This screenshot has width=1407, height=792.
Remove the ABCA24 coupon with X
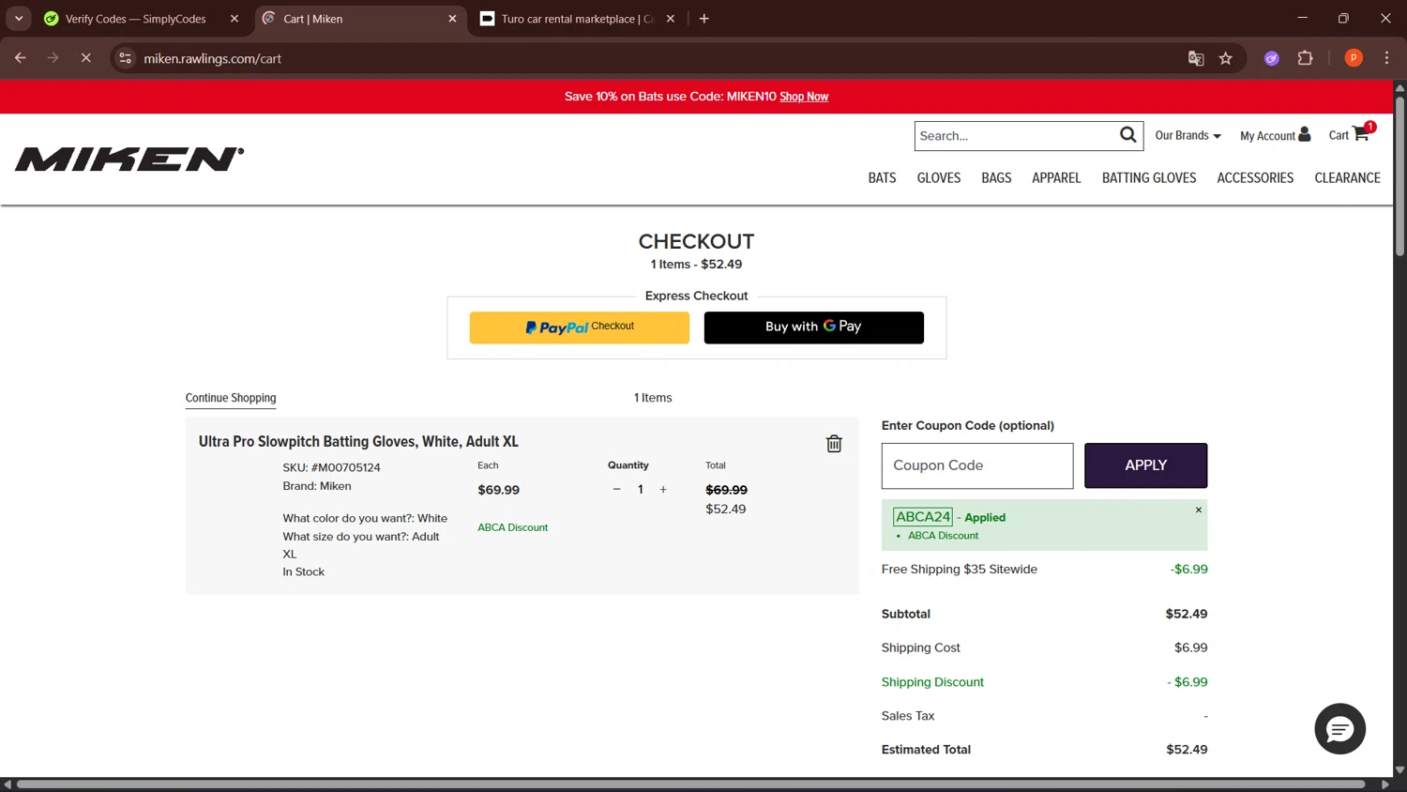[1198, 510]
